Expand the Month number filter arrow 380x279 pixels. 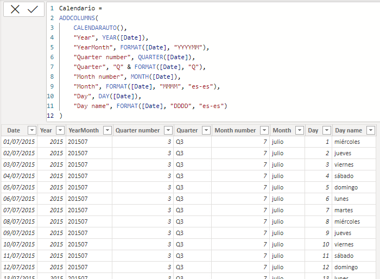click(x=264, y=130)
